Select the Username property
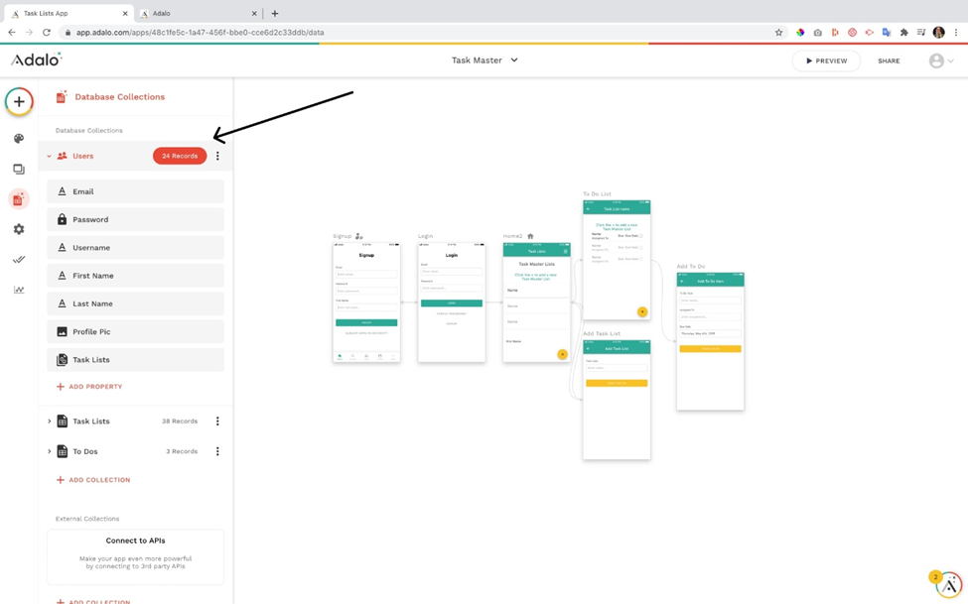 135,247
